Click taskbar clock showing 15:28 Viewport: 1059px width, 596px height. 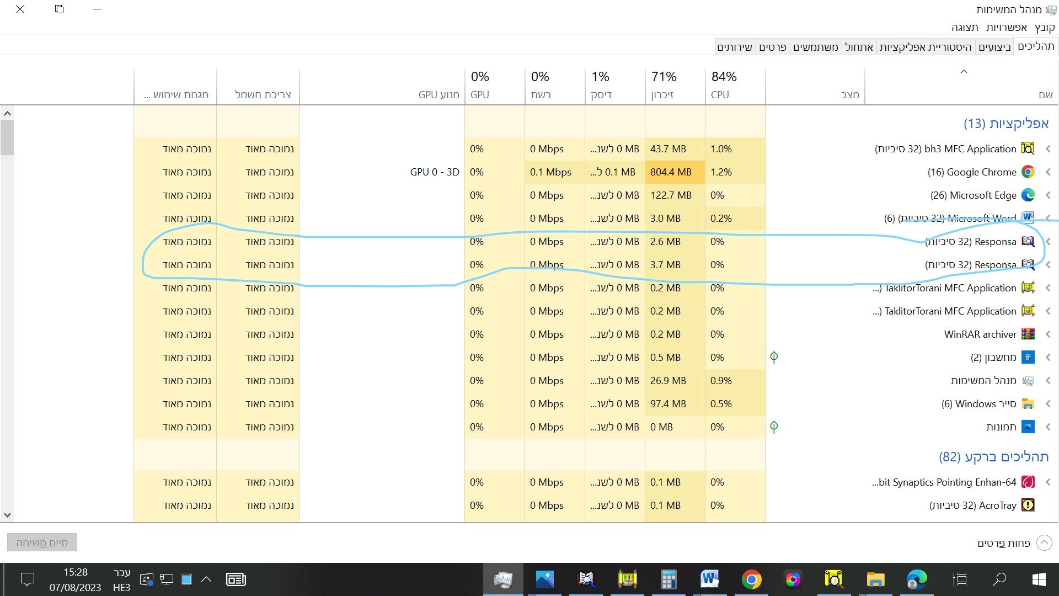pyautogui.click(x=76, y=579)
